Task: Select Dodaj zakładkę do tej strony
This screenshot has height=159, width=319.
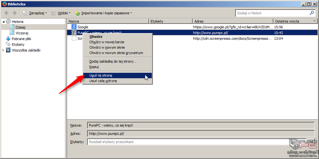Action: coord(113,61)
